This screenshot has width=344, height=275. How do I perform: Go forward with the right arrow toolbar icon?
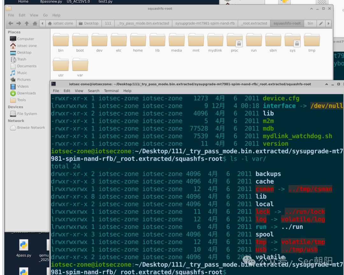19,23
